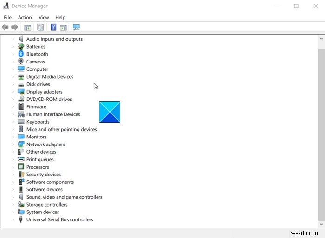Viewport: 325px width, 238px height.
Task: Expand the Network adapters chevron
Action: (x=13, y=144)
